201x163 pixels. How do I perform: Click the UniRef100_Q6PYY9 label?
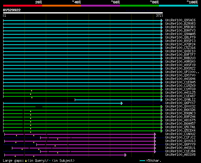(180, 145)
